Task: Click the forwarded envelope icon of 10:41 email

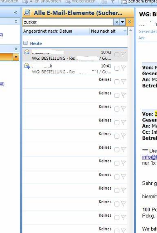Action: click(27, 66)
